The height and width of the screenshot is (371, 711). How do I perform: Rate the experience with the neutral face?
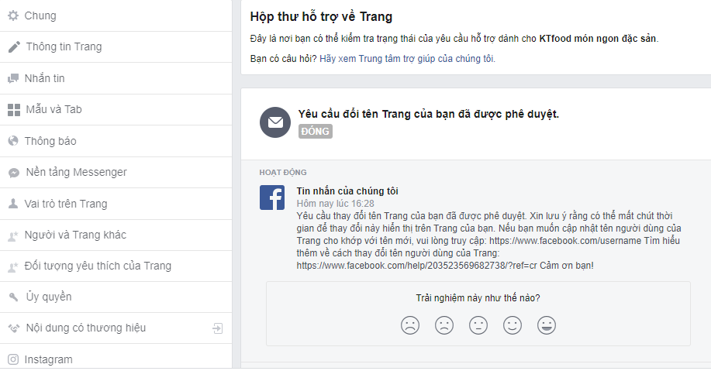478,325
